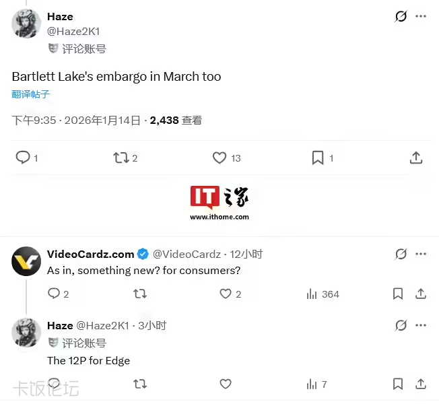Open Grok icon on the main post
This screenshot has height=404, width=439.
click(401, 16)
